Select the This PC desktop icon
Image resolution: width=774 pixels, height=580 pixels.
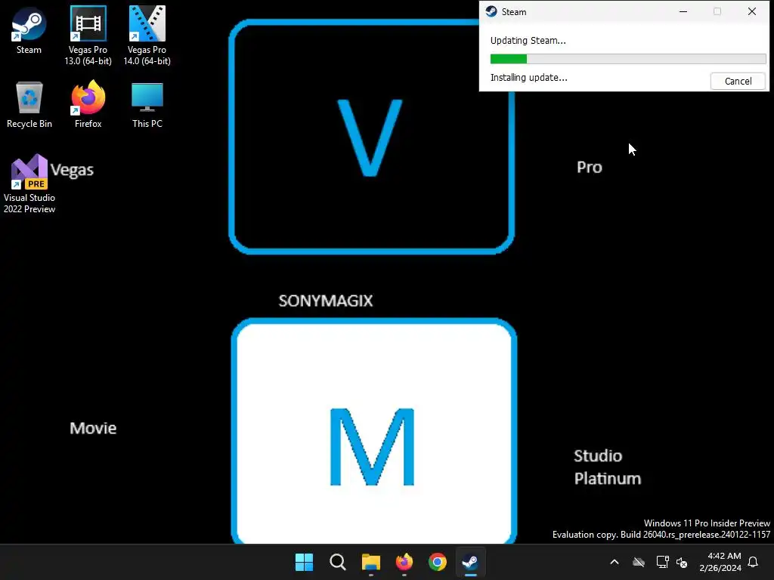tap(147, 104)
